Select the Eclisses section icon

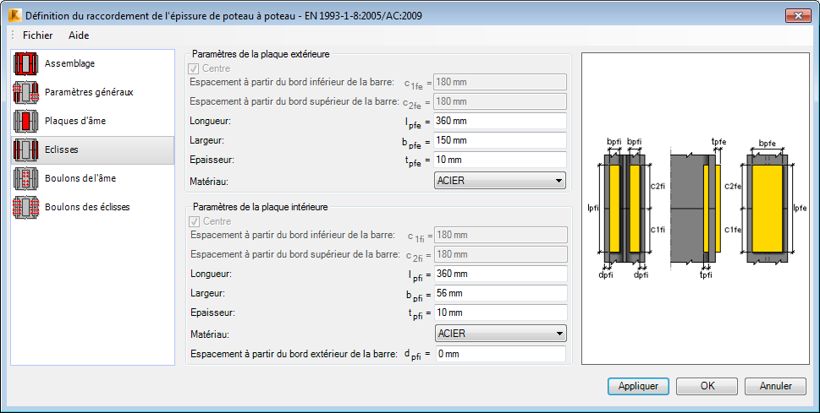[x=25, y=149]
